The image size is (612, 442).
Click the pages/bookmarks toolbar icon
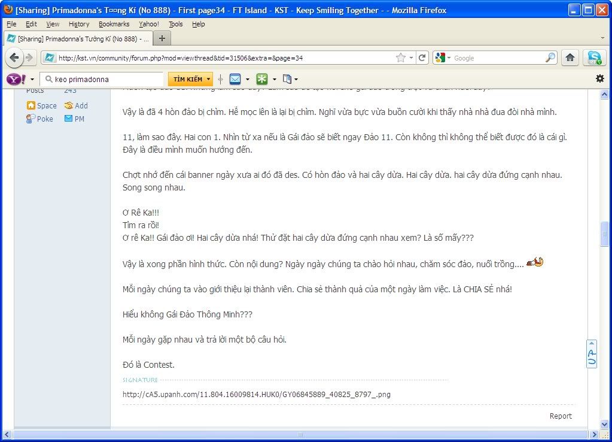click(x=287, y=79)
